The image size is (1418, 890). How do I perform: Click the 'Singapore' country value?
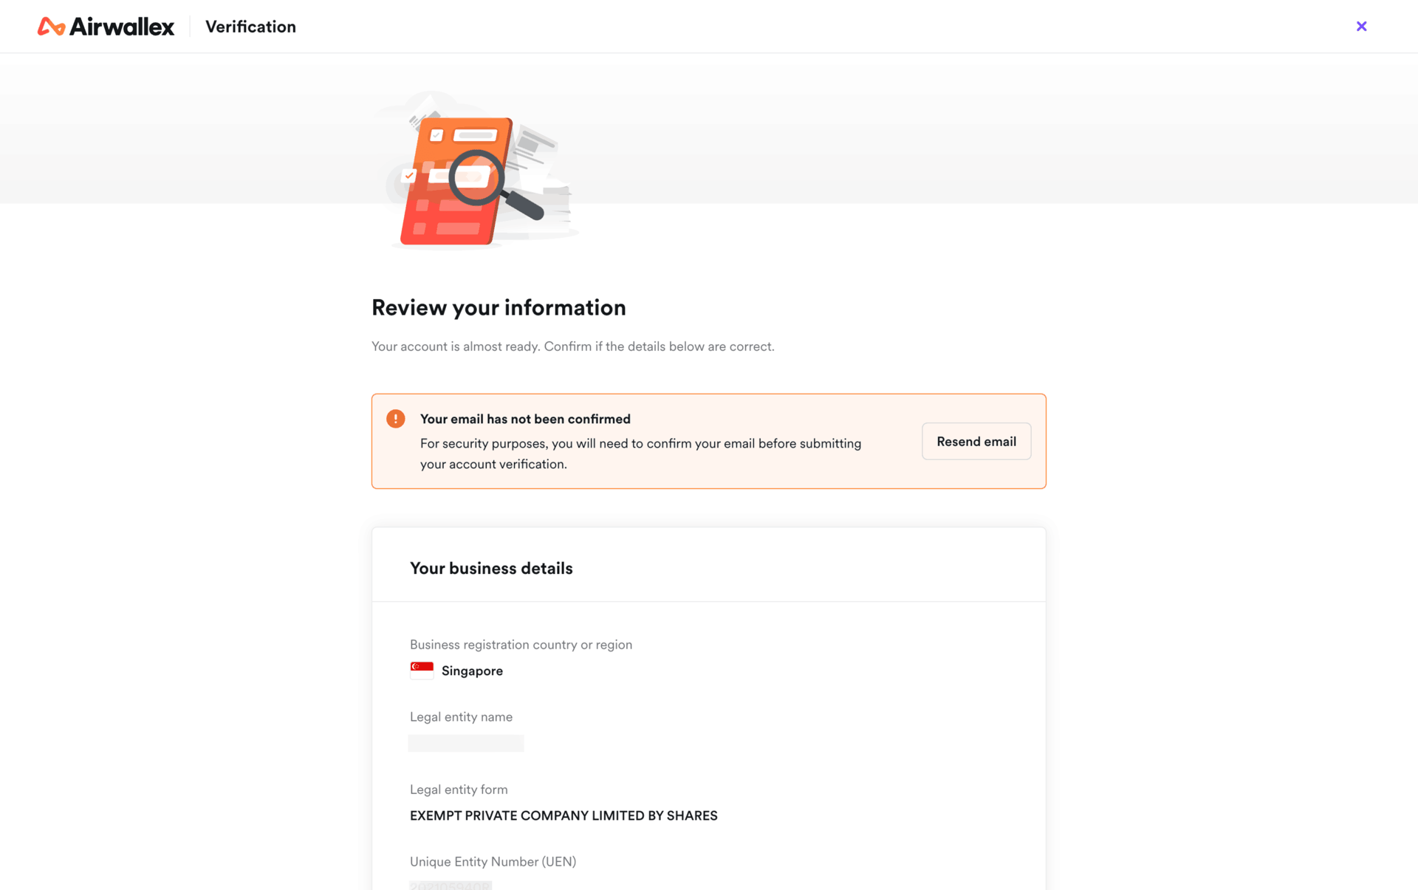(472, 671)
